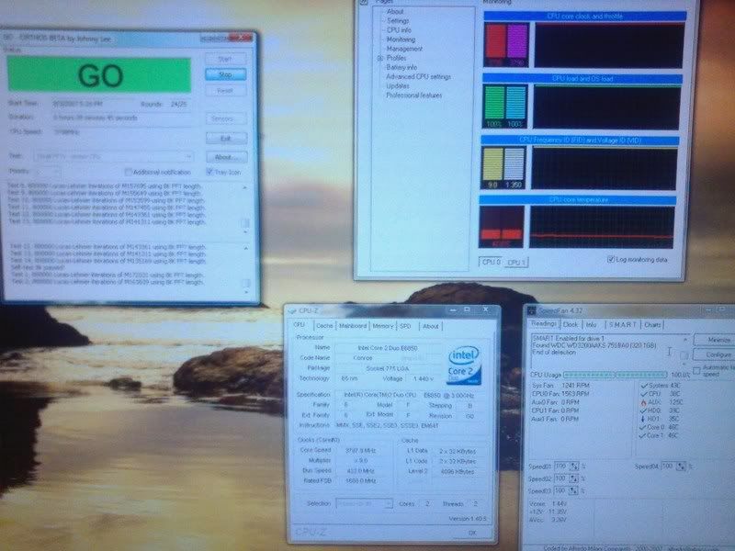
Task: Click the Start button in ORTHOS
Action: (225, 59)
